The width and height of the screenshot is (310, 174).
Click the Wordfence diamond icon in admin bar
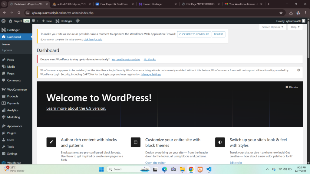77,21
